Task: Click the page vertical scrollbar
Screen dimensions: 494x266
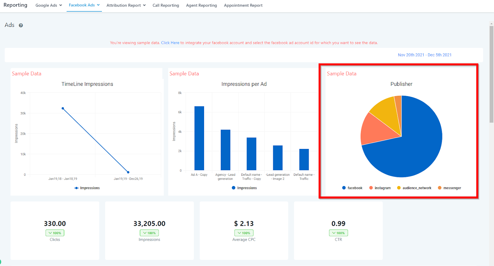Action: pyautogui.click(x=491, y=74)
